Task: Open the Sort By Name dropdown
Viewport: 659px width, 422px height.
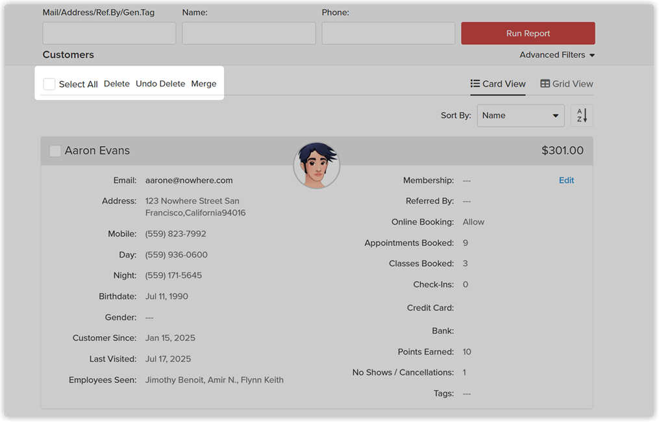Action: coord(521,116)
